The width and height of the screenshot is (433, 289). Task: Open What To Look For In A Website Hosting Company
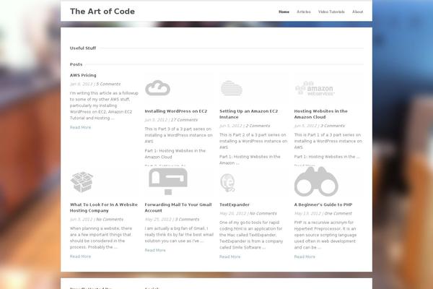tap(103, 207)
